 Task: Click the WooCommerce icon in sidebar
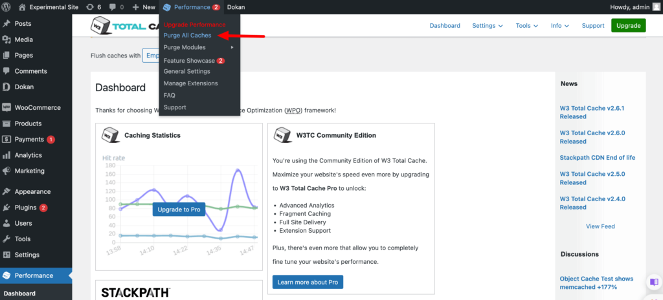tap(6, 108)
